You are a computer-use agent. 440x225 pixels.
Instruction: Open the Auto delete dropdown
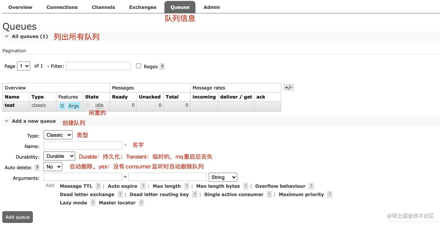click(x=53, y=166)
